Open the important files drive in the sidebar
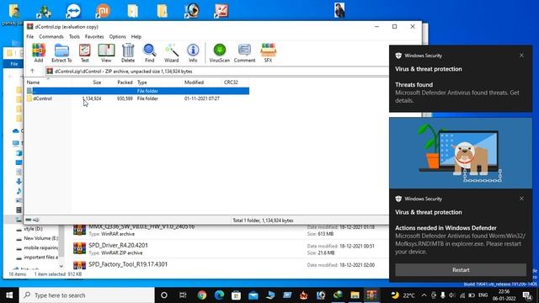This screenshot has width=539, height=303. click(41, 258)
